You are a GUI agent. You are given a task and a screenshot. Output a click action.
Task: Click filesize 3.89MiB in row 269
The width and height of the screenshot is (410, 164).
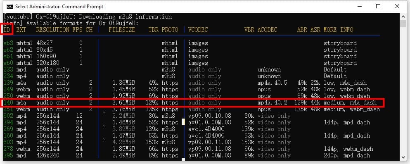[124, 129]
